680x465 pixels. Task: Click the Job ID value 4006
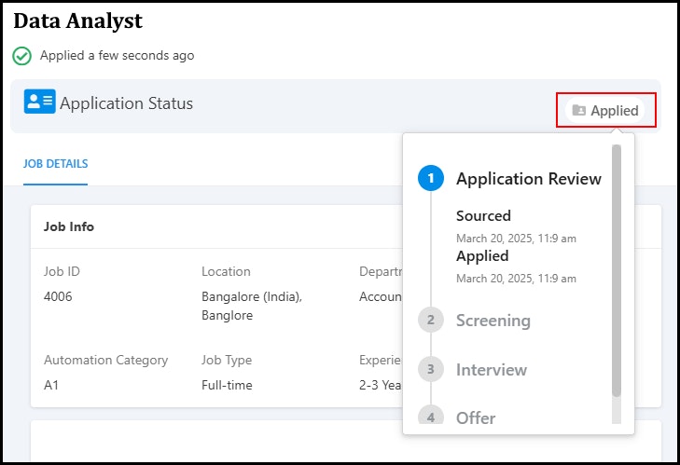(x=58, y=296)
